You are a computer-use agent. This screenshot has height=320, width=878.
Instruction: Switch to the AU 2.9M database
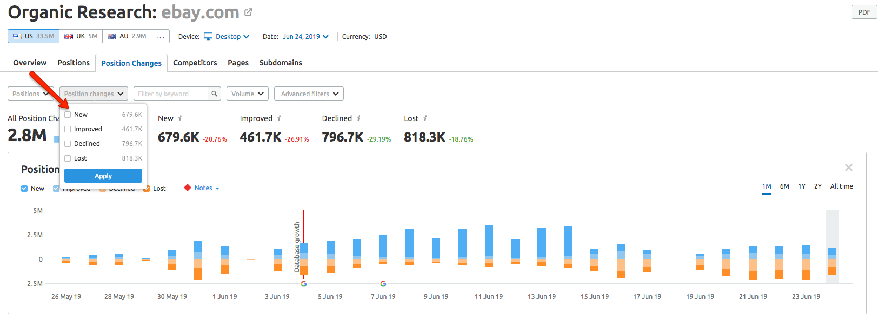coord(127,36)
